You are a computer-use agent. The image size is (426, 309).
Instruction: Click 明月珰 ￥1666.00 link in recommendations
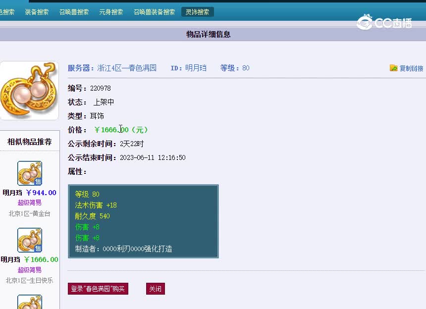click(x=29, y=259)
